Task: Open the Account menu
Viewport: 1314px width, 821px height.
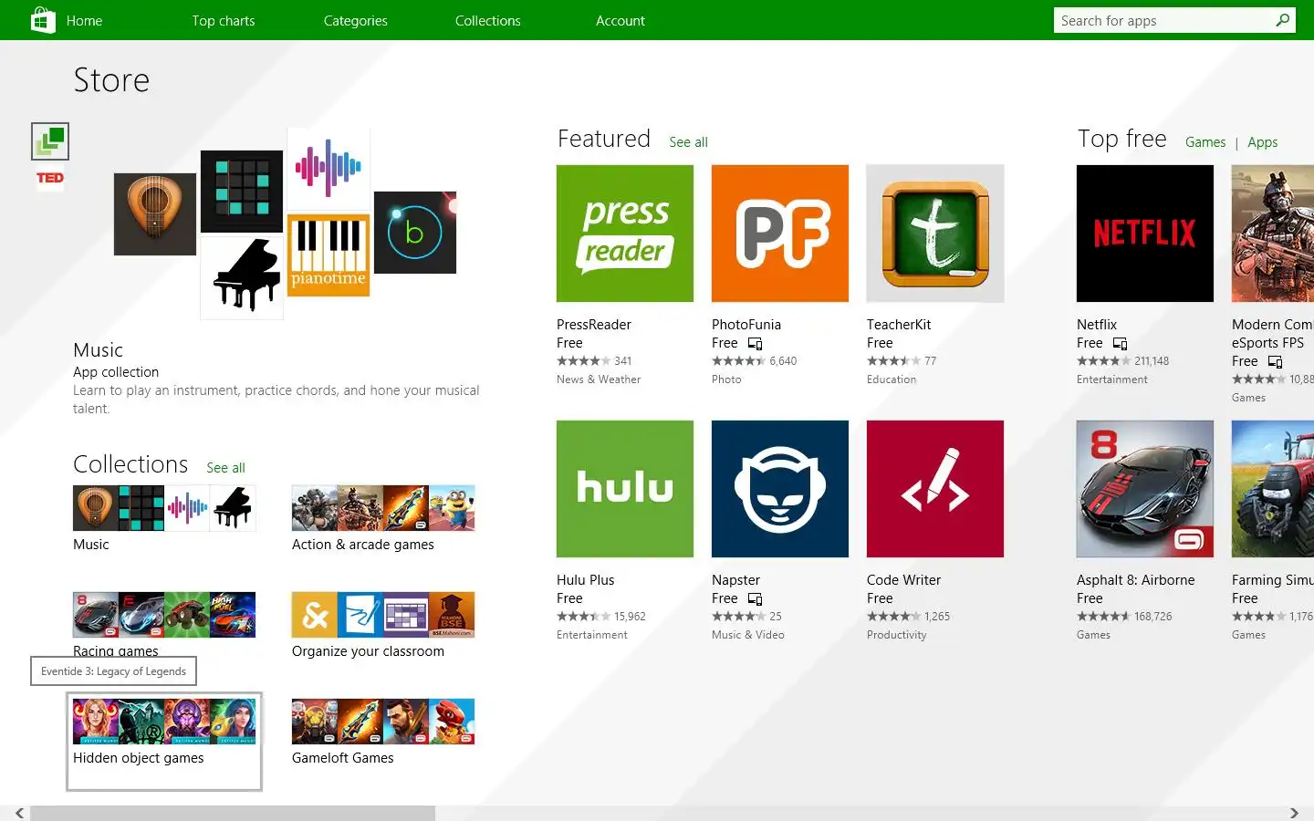Action: pos(620,20)
